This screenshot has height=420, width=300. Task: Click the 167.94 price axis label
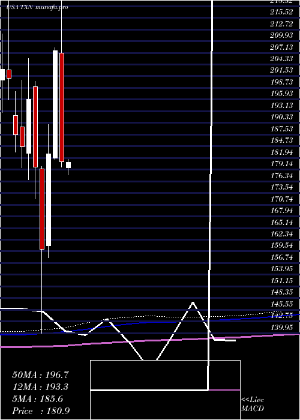point(281,211)
